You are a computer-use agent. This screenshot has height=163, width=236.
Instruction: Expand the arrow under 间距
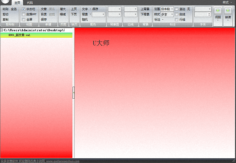[218, 20]
